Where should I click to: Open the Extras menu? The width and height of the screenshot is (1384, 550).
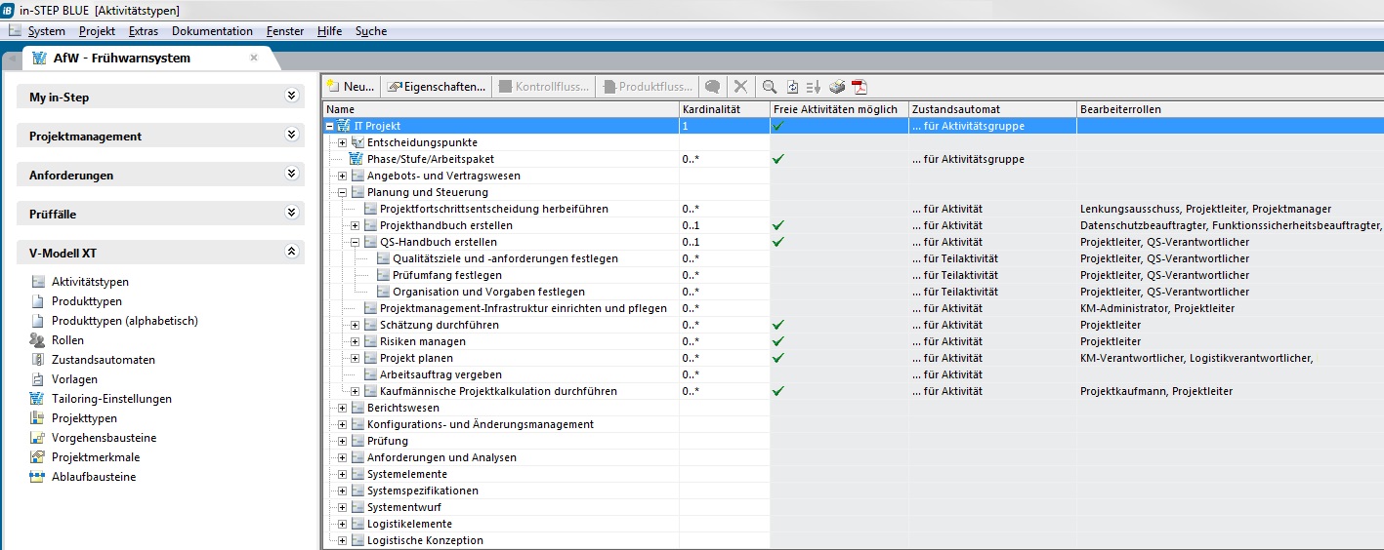tap(143, 31)
